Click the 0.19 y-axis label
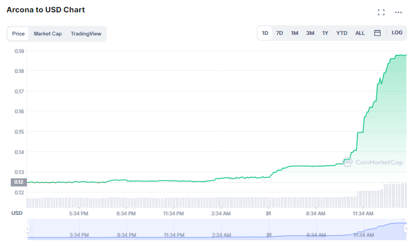Viewport: 413px width, 245px height. coord(19,51)
